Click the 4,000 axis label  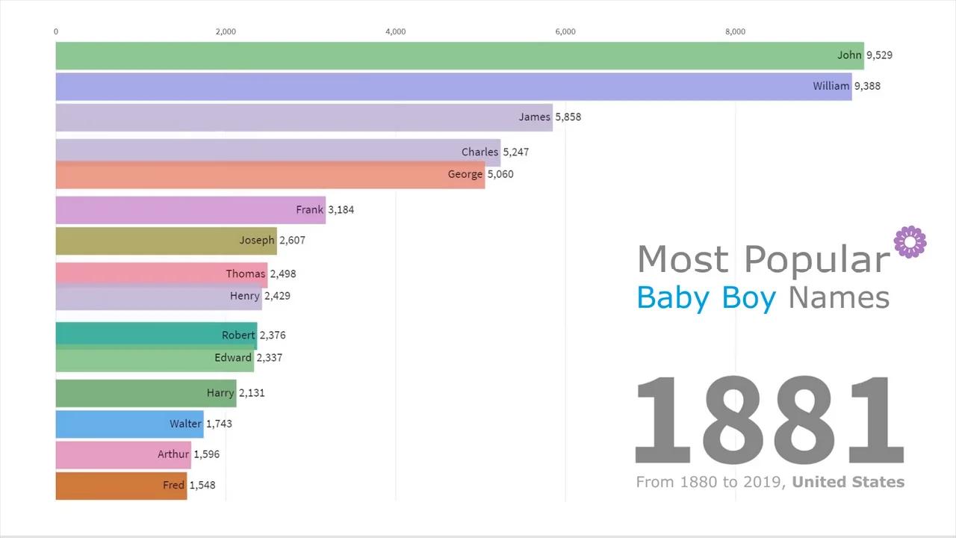395,31
